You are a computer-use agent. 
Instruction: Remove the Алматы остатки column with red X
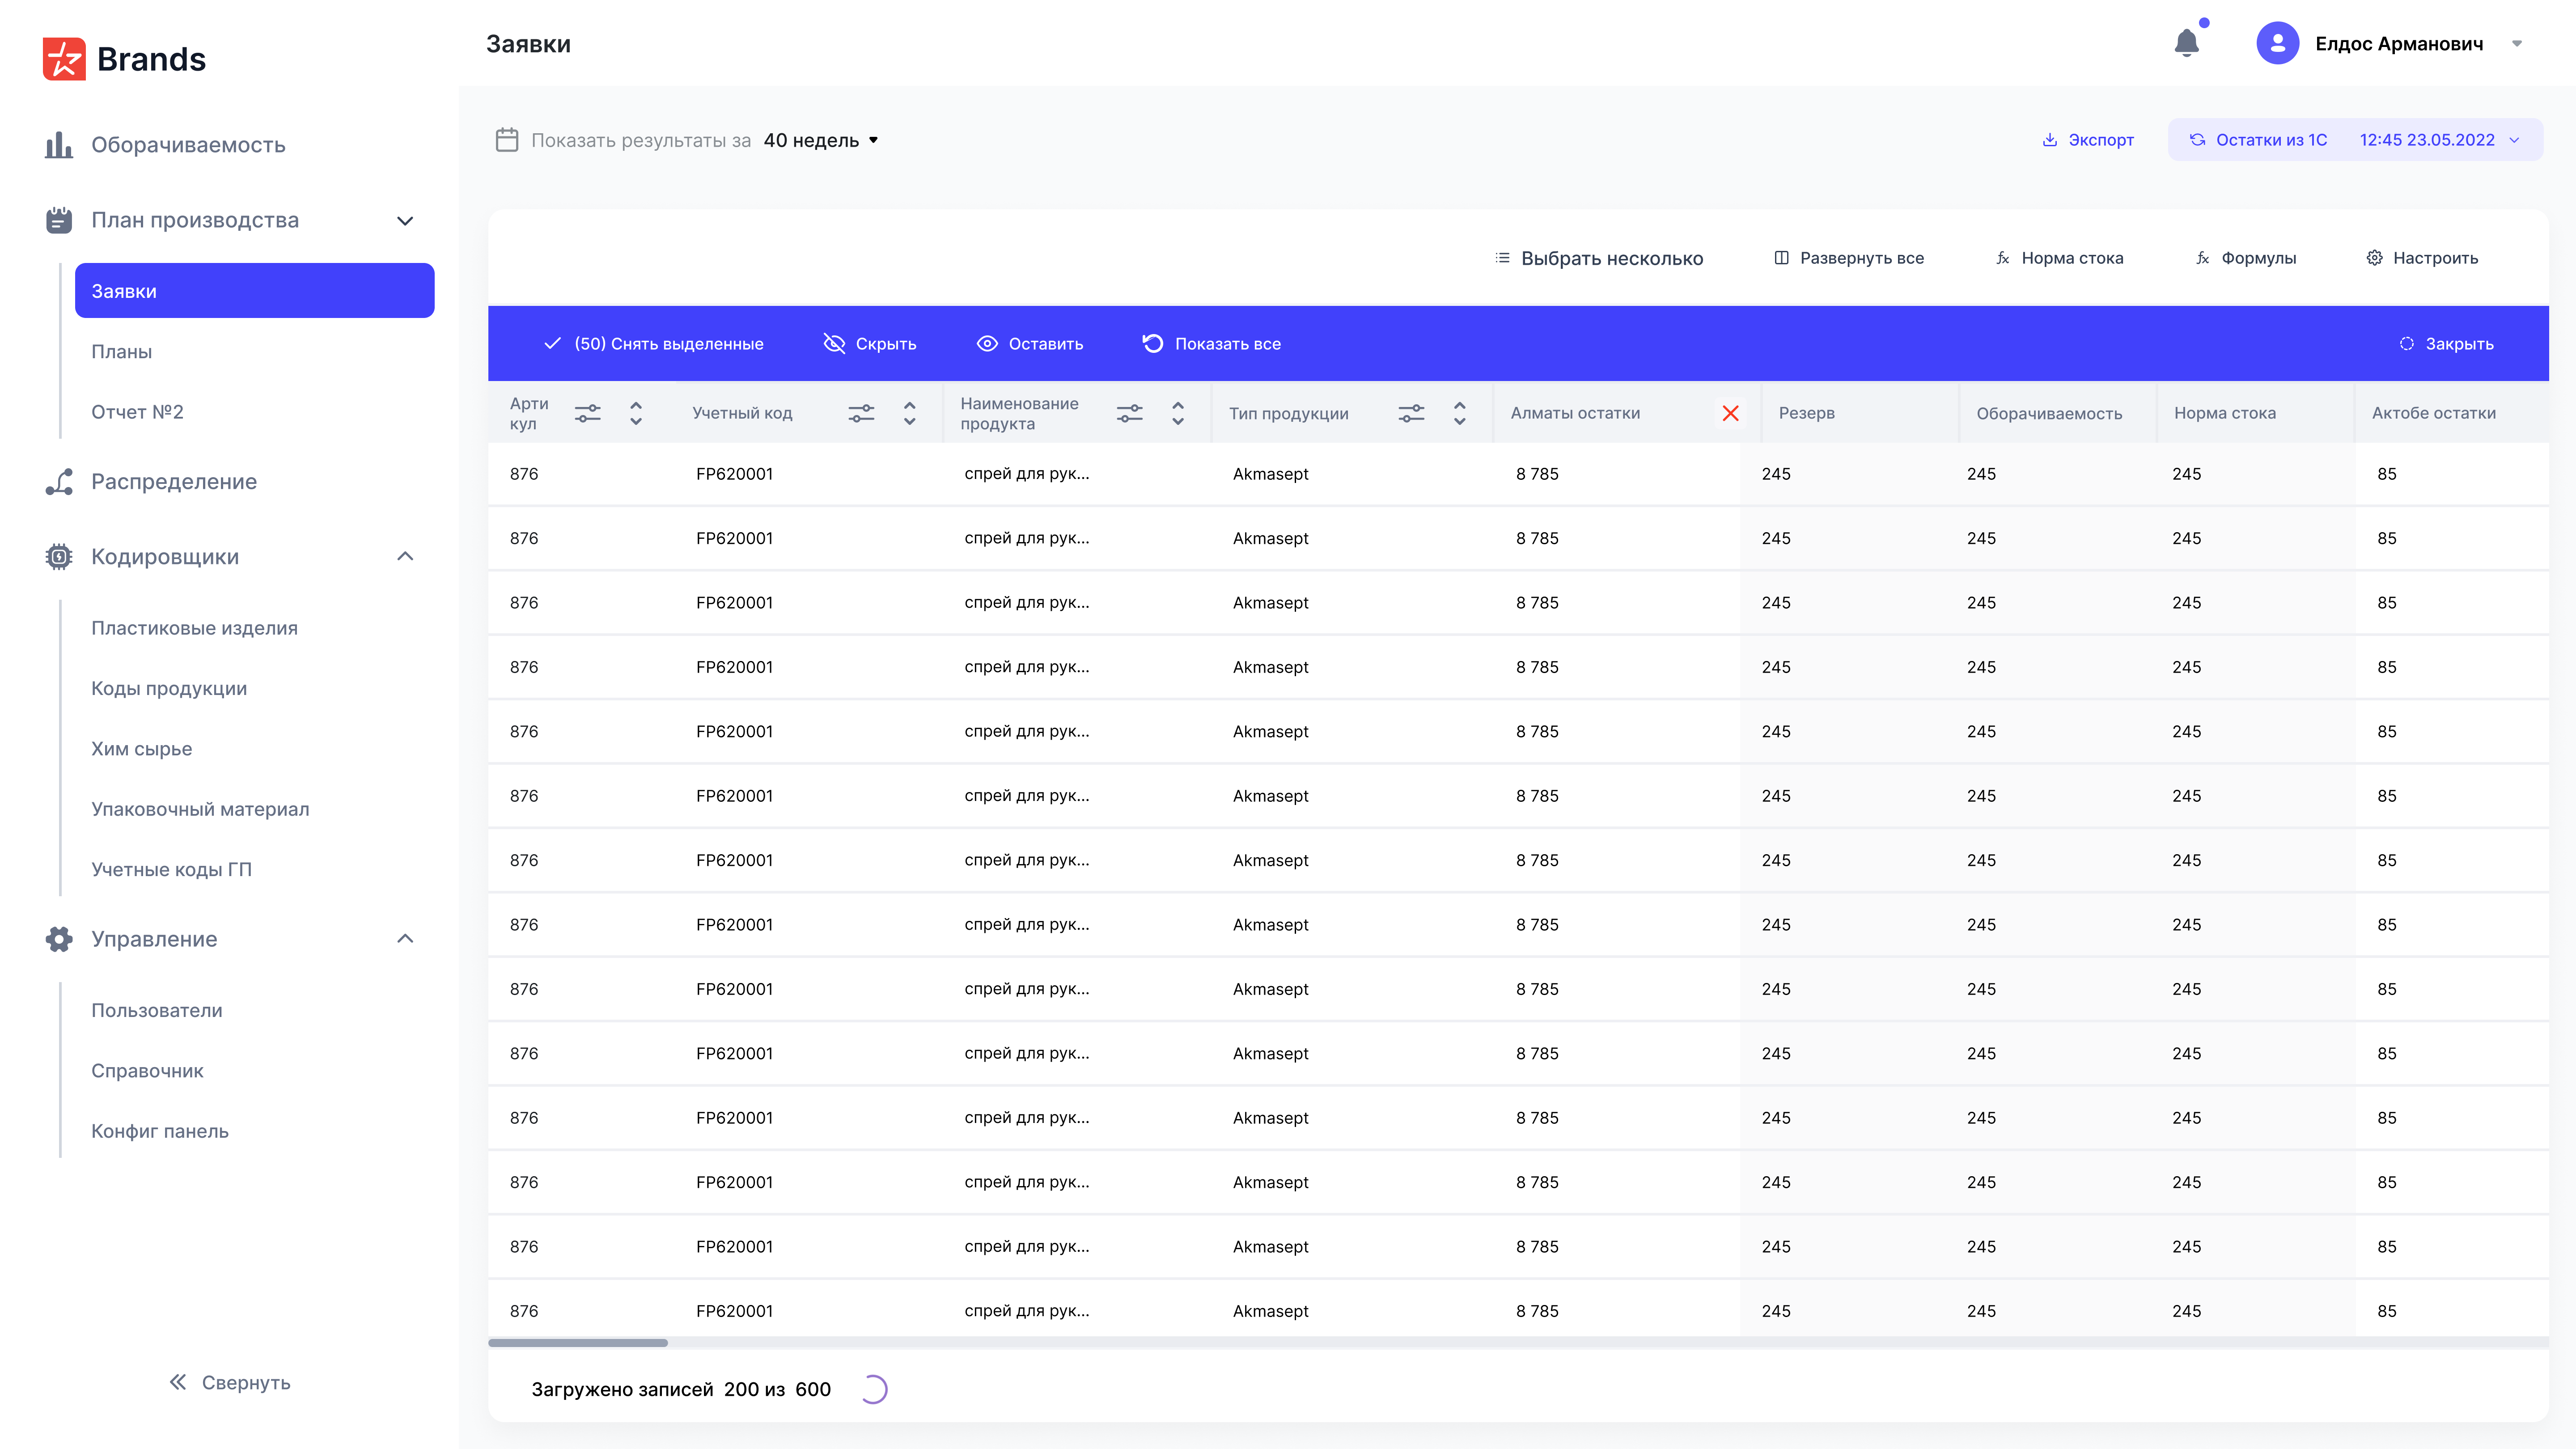(x=1730, y=413)
